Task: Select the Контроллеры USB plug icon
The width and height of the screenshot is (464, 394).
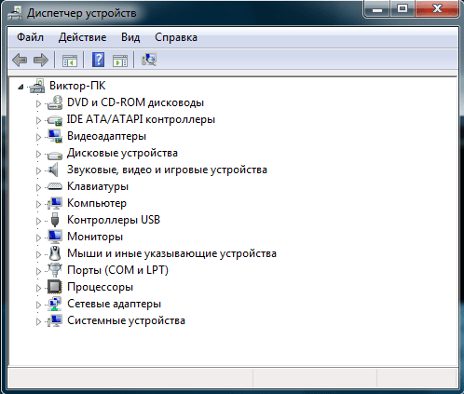Action: tap(55, 220)
